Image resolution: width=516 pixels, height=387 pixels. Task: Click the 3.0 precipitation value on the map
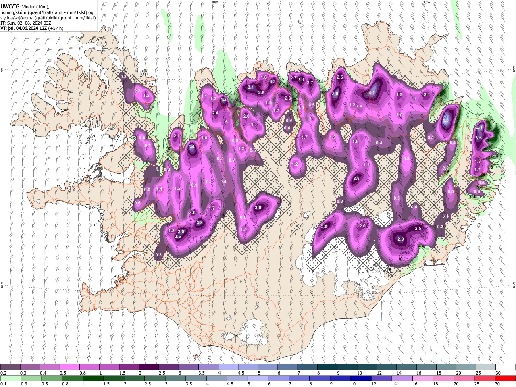258,208
